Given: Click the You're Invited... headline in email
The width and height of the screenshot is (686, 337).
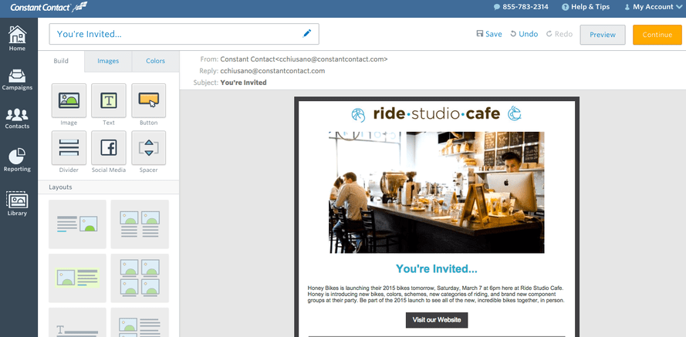Looking at the screenshot, I should (437, 269).
